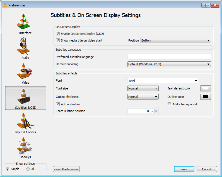
Task: Uncheck Show media title on video start
Action: (58, 40)
